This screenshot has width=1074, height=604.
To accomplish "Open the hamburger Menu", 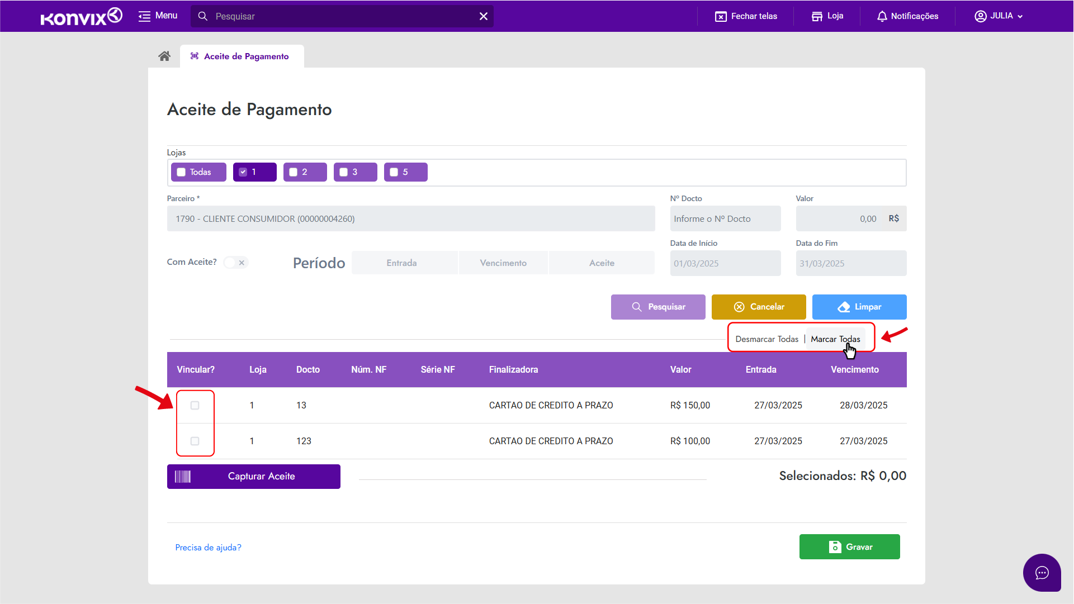I will pos(145,16).
